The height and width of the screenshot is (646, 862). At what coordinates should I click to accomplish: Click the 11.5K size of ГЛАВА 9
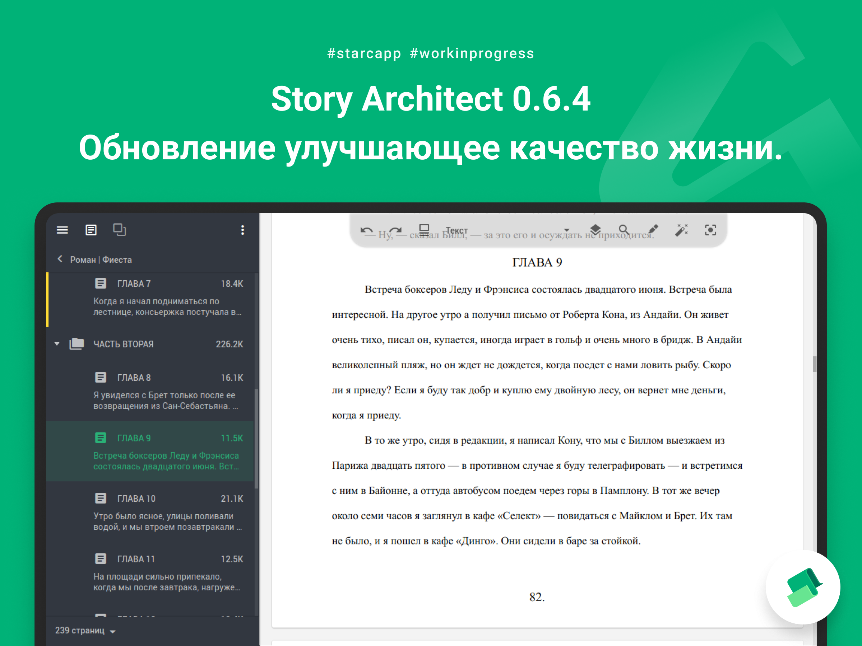pos(232,439)
